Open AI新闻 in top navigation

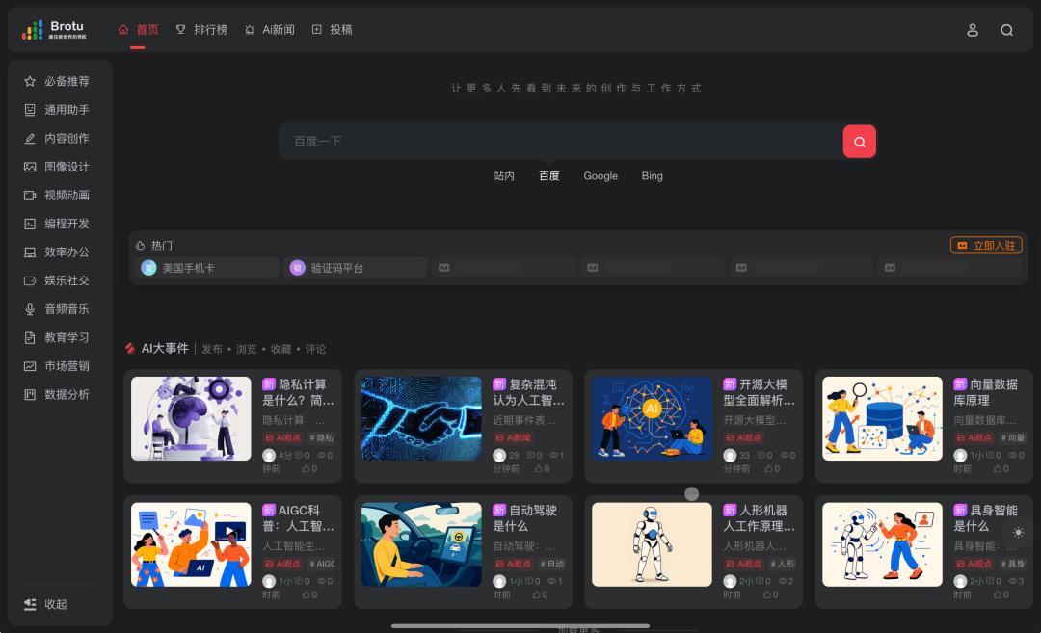click(270, 30)
